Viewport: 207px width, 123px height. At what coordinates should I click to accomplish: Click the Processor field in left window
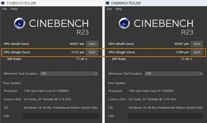point(61,91)
